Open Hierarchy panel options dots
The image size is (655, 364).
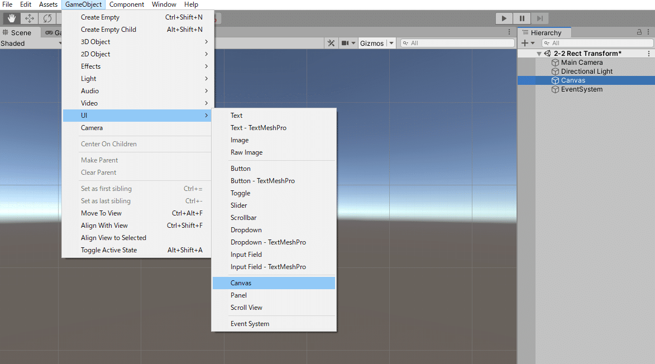(648, 32)
